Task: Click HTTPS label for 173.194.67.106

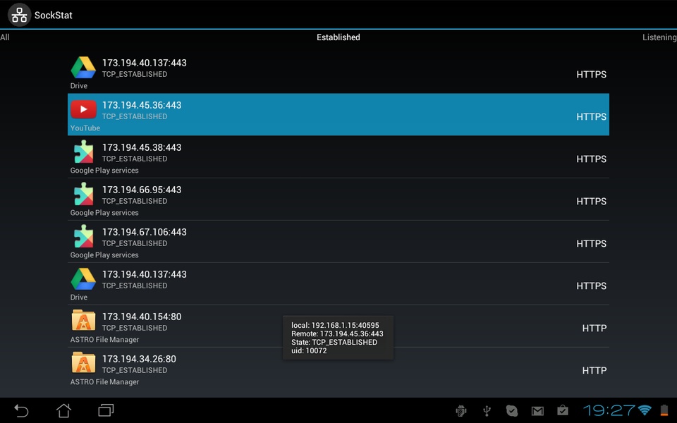Action: pyautogui.click(x=591, y=244)
